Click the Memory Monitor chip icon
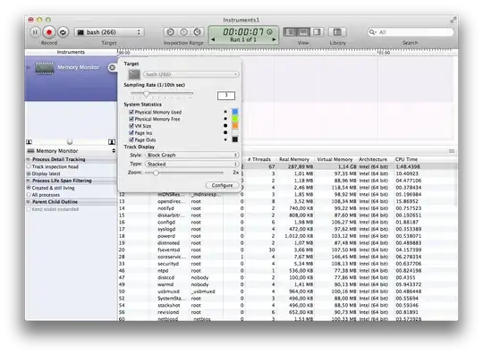The width and height of the screenshot is (483, 355). [45, 68]
